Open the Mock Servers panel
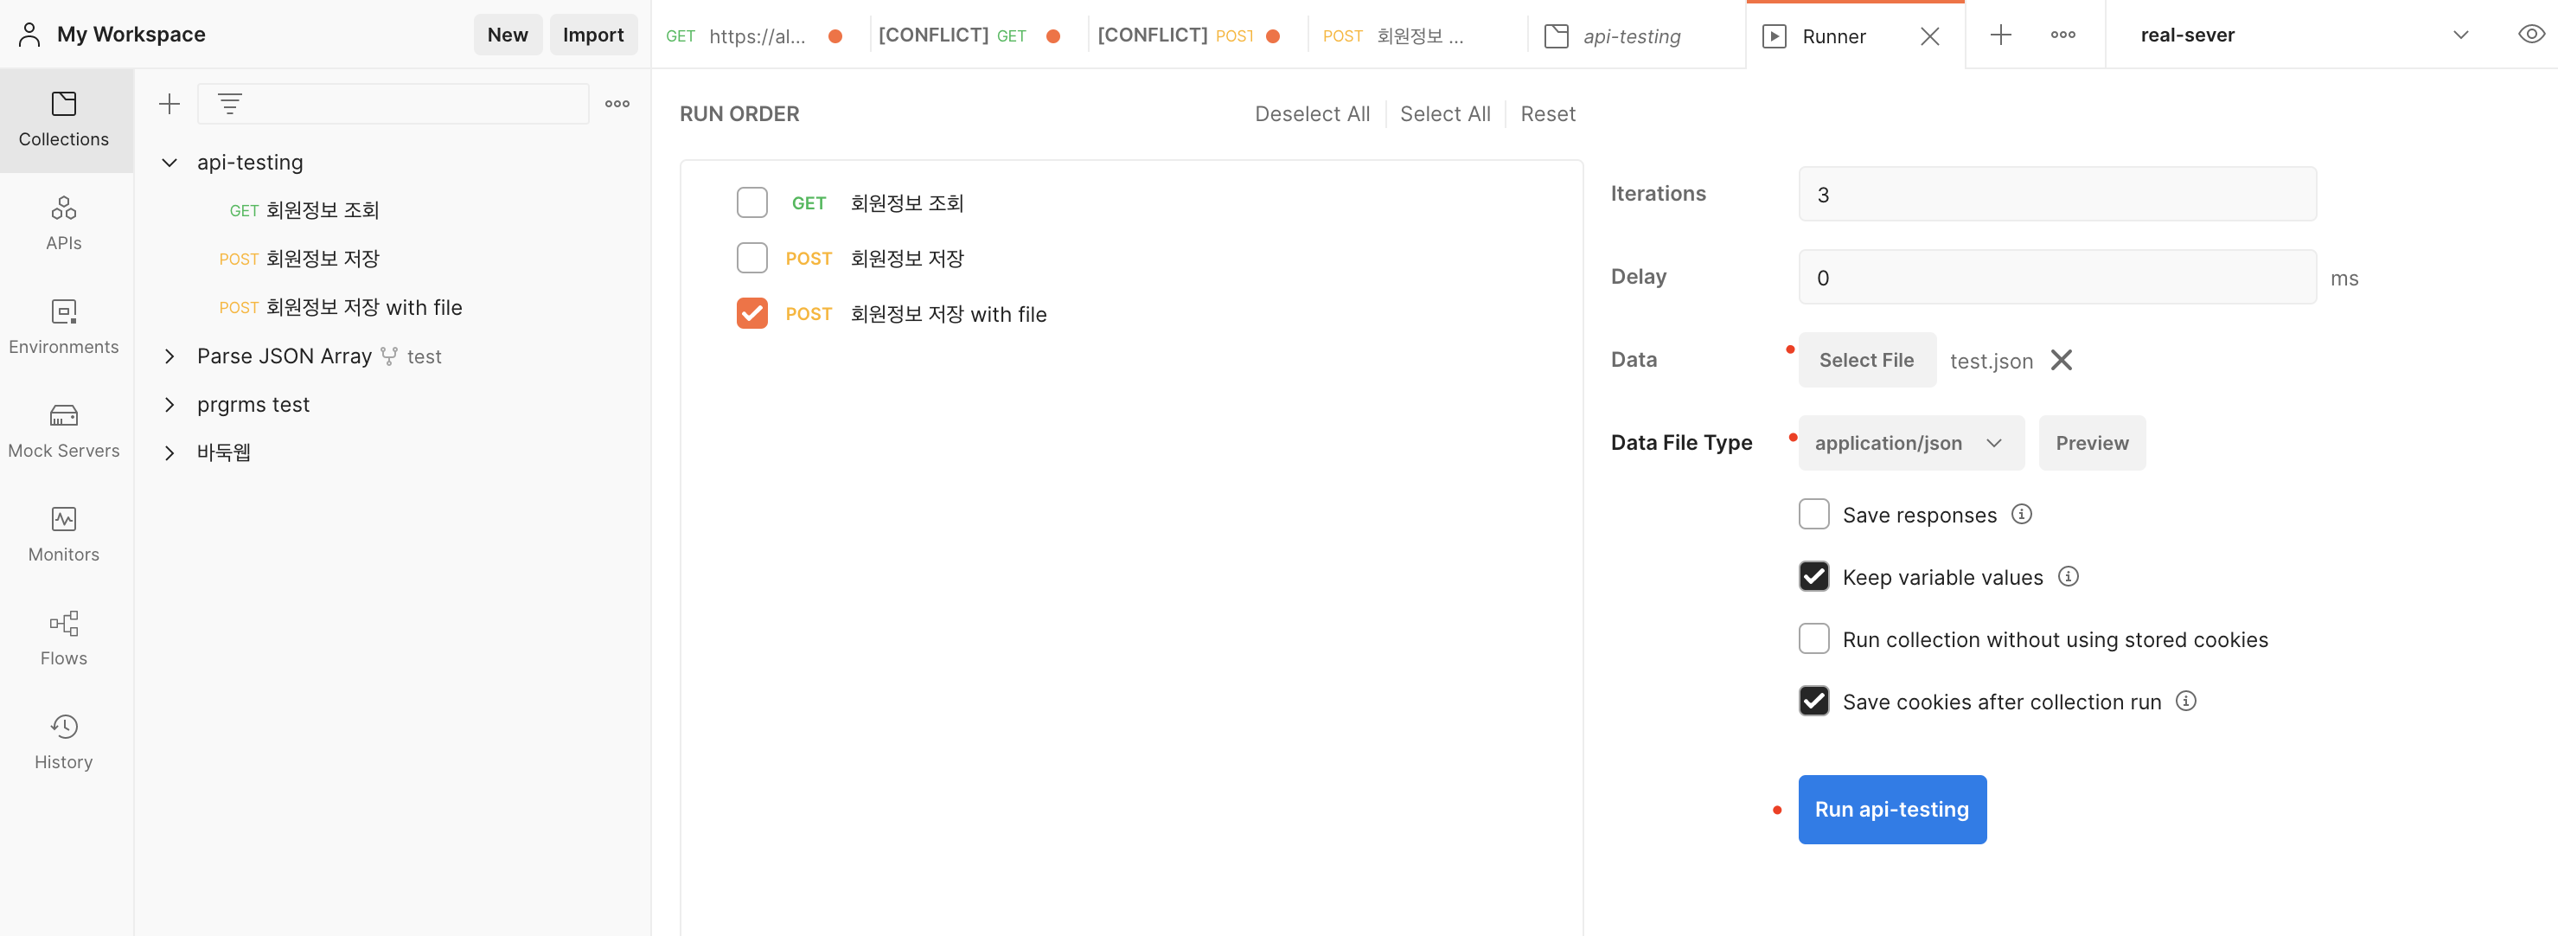 (65, 432)
